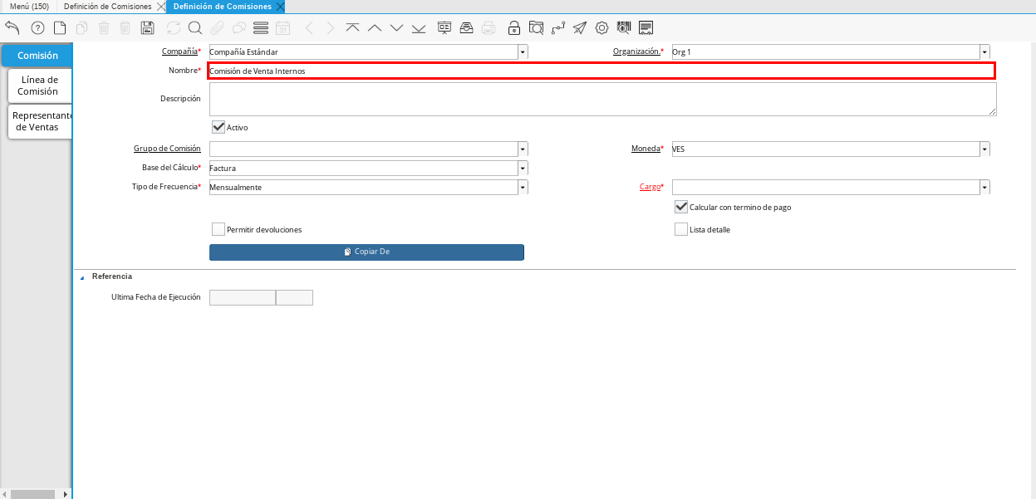1036x499 pixels.
Task: Click the calendar history icon
Action: [282, 27]
